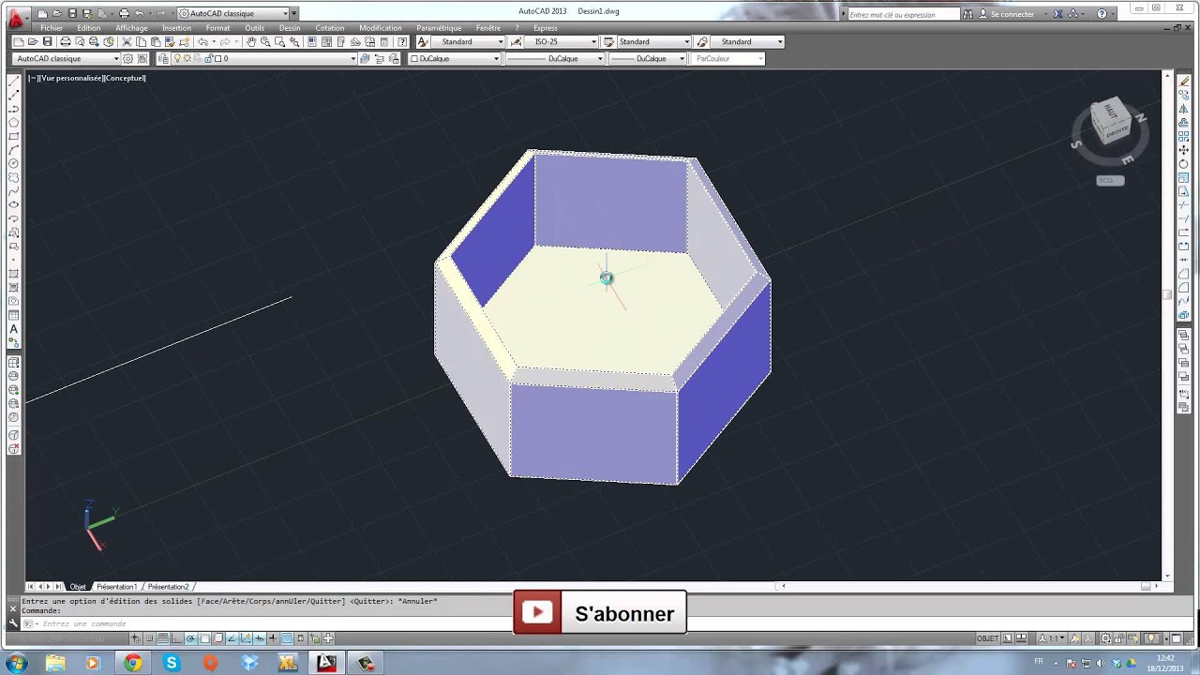
Task: Open the Affichage menu
Action: point(131,28)
